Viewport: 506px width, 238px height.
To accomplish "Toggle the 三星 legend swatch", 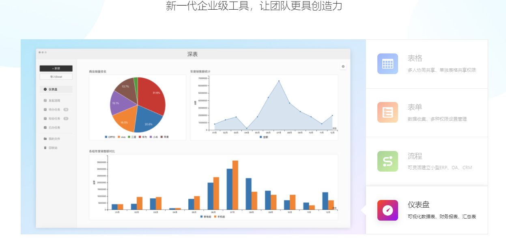I will pyautogui.click(x=129, y=137).
